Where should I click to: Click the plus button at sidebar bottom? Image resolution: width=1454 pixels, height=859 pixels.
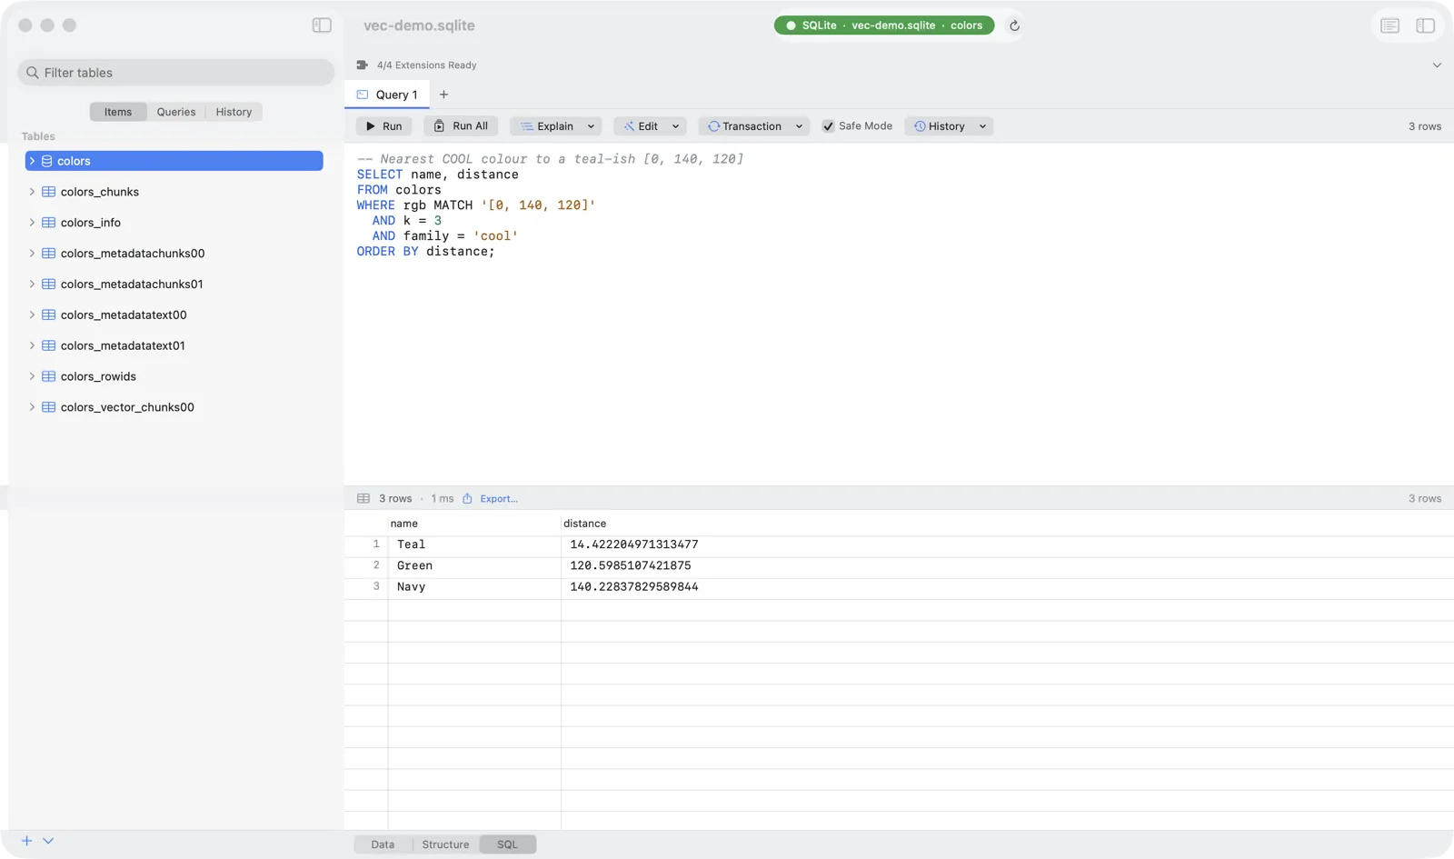(x=26, y=841)
